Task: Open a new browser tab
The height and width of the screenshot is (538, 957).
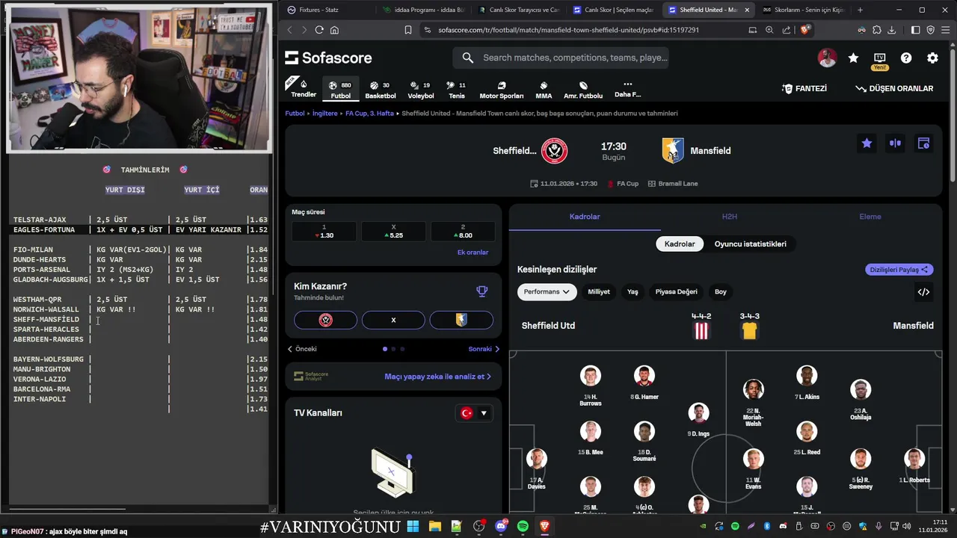Action: pyautogui.click(x=860, y=10)
